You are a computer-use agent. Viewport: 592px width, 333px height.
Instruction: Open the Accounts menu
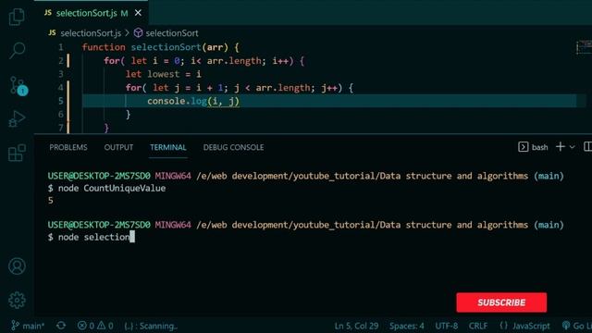coord(17,265)
